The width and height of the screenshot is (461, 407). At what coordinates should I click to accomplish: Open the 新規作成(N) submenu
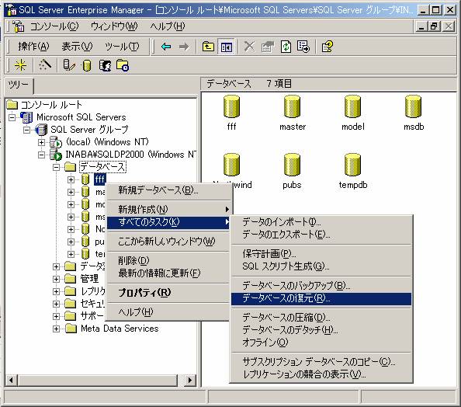coord(168,210)
